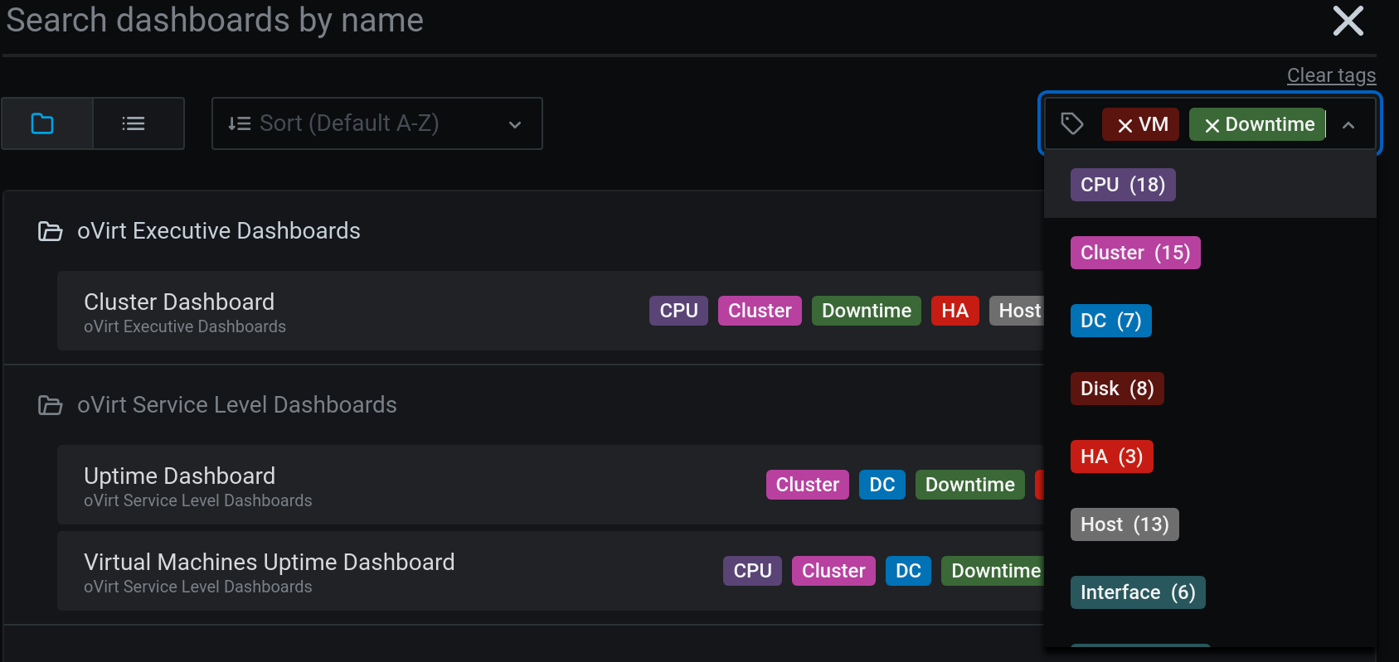Select Interface (6) tag option
1399x662 pixels.
pyautogui.click(x=1137, y=592)
